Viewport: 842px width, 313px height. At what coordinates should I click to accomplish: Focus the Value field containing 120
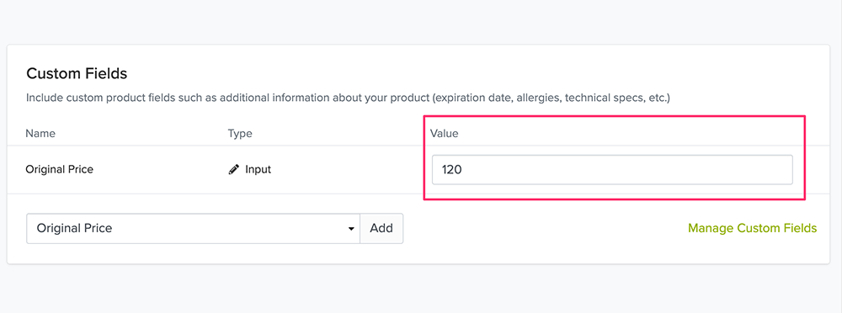612,170
